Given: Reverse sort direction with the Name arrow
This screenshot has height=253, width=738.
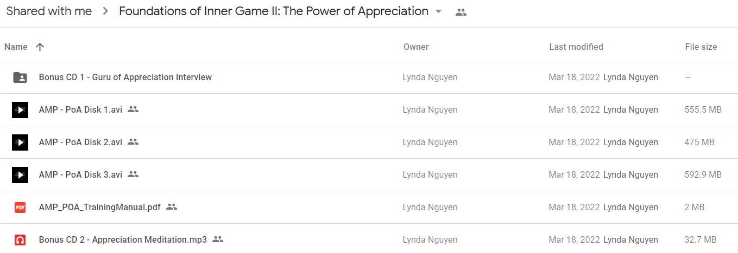Looking at the screenshot, I should (40, 47).
